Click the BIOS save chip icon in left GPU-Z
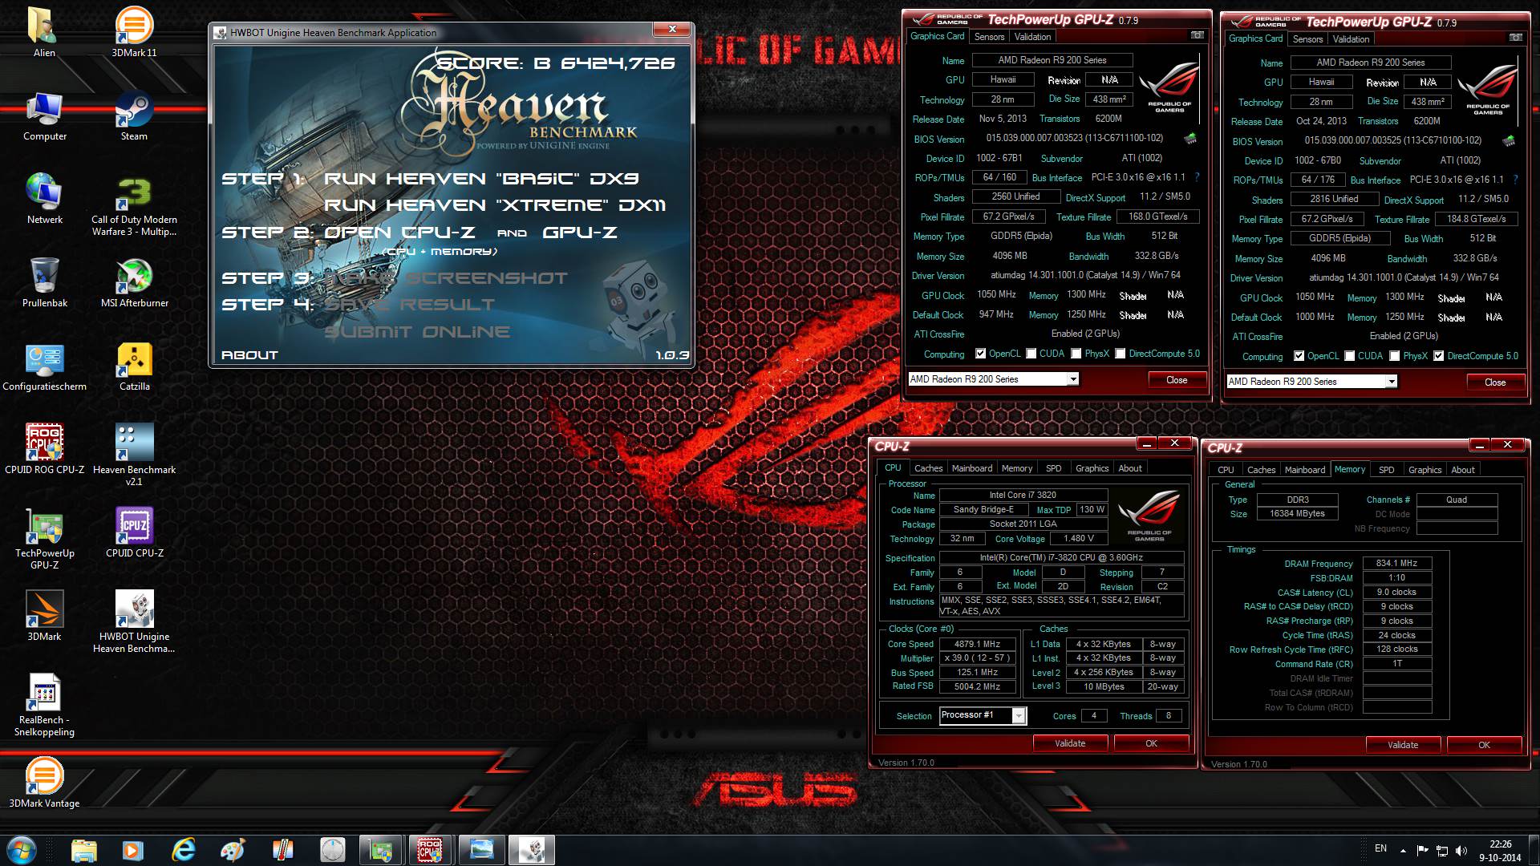The width and height of the screenshot is (1540, 866). tap(1191, 139)
